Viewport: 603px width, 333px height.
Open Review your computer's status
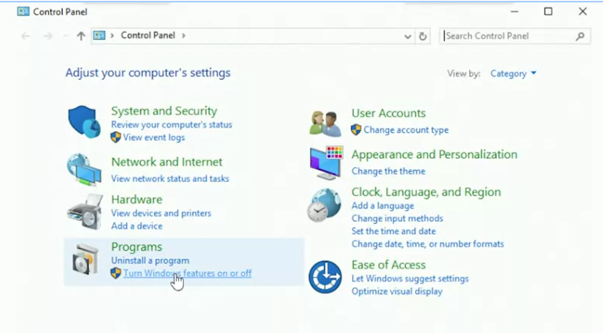pos(172,125)
